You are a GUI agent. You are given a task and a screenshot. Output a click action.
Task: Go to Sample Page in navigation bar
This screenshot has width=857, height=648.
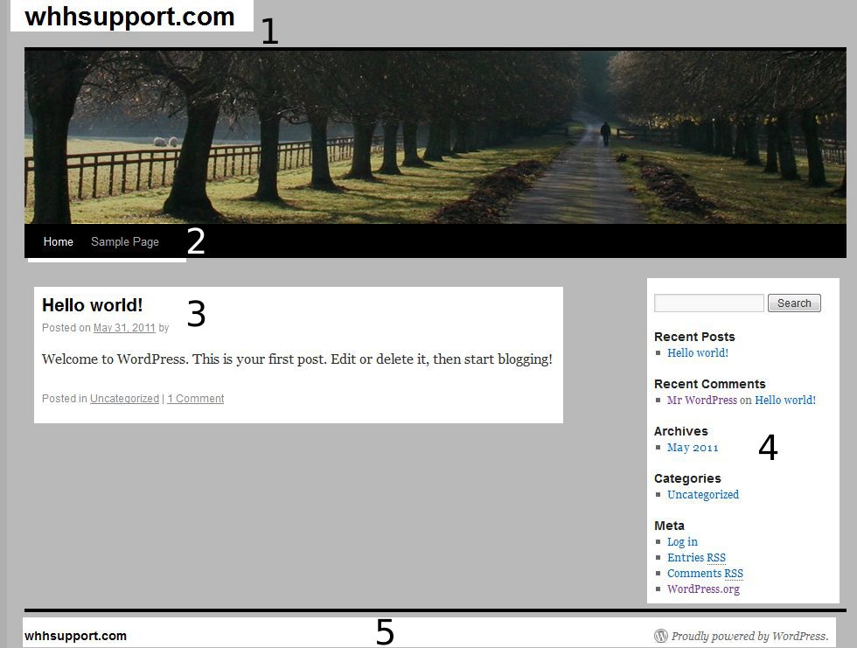125,241
